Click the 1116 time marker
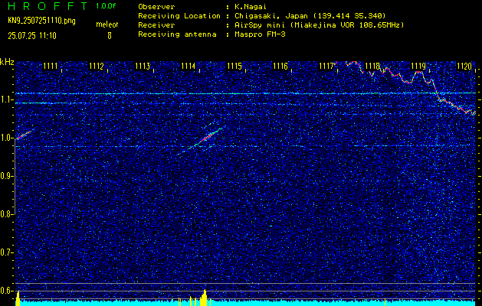 [280, 66]
